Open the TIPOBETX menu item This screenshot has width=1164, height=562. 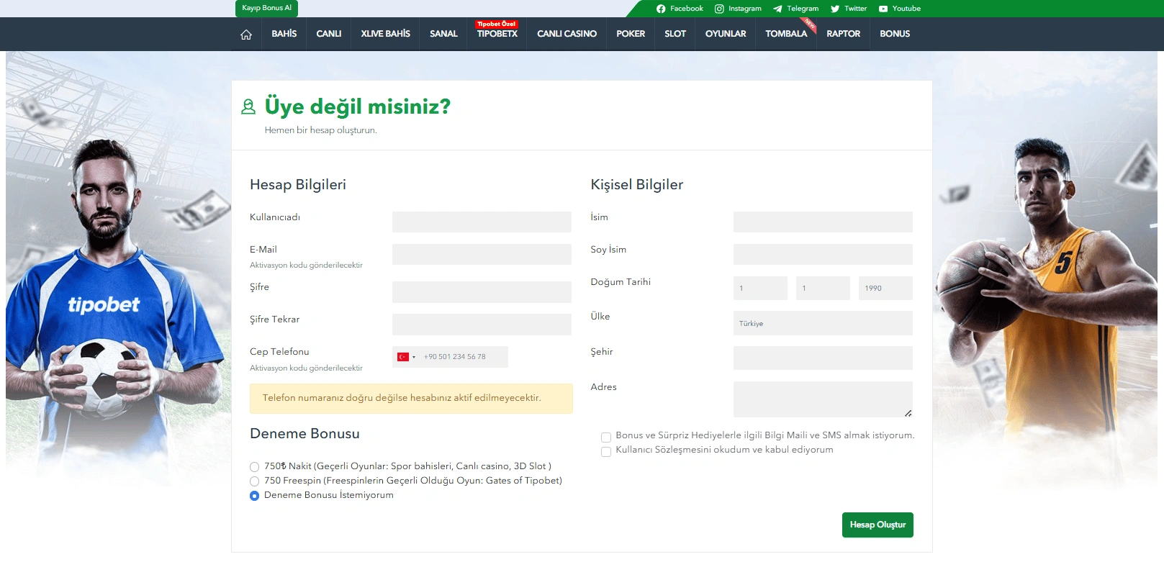coord(497,34)
